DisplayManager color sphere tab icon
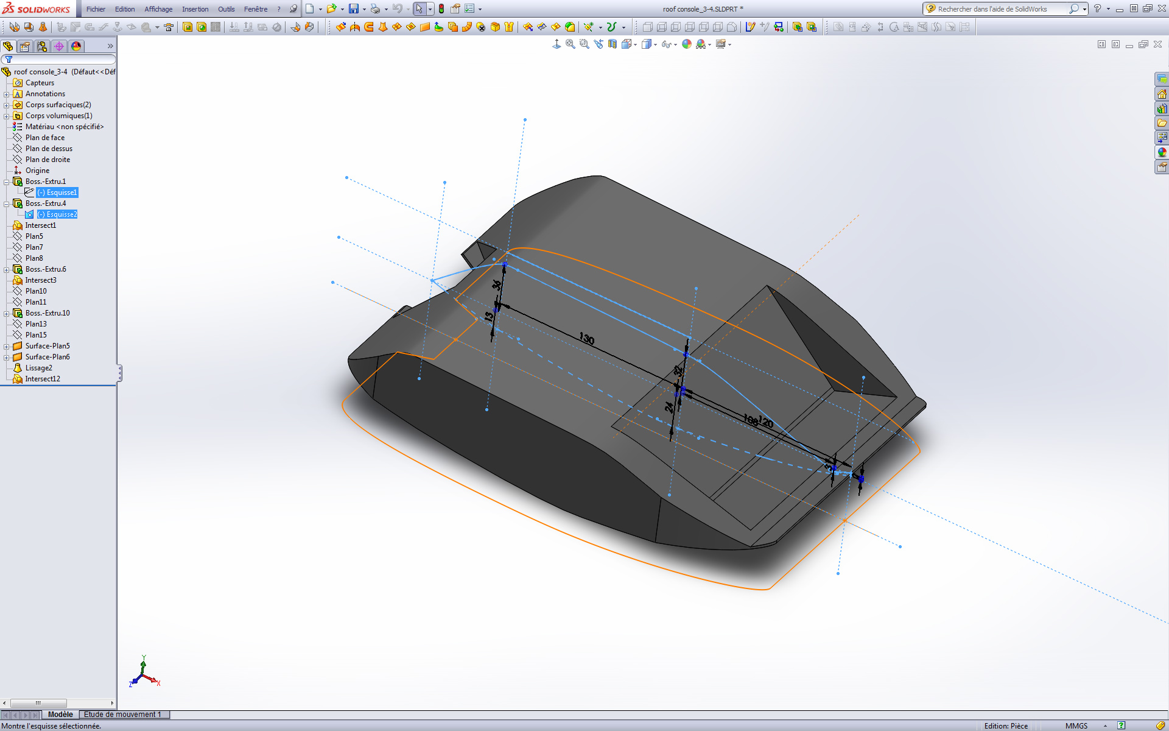The width and height of the screenshot is (1169, 731). pyautogui.click(x=76, y=46)
